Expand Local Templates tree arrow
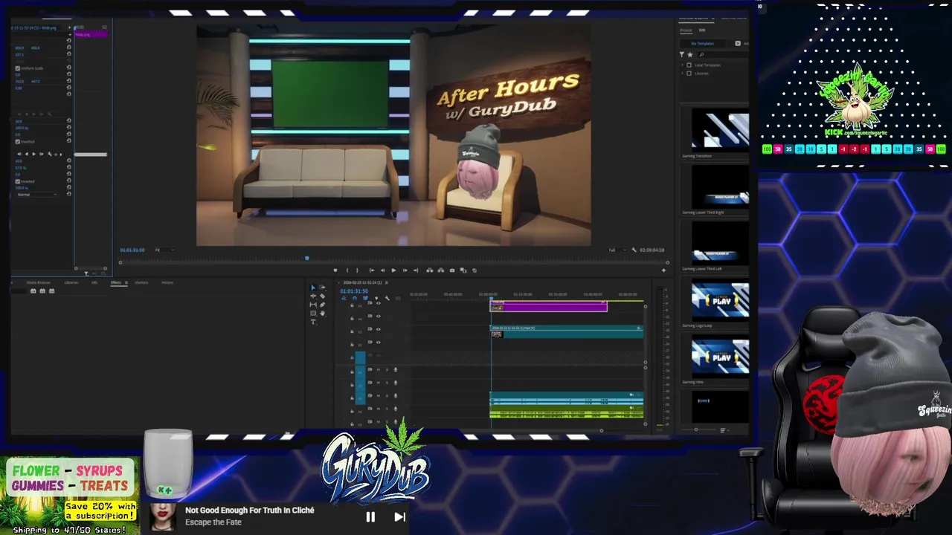This screenshot has width=952, height=535. [x=683, y=65]
